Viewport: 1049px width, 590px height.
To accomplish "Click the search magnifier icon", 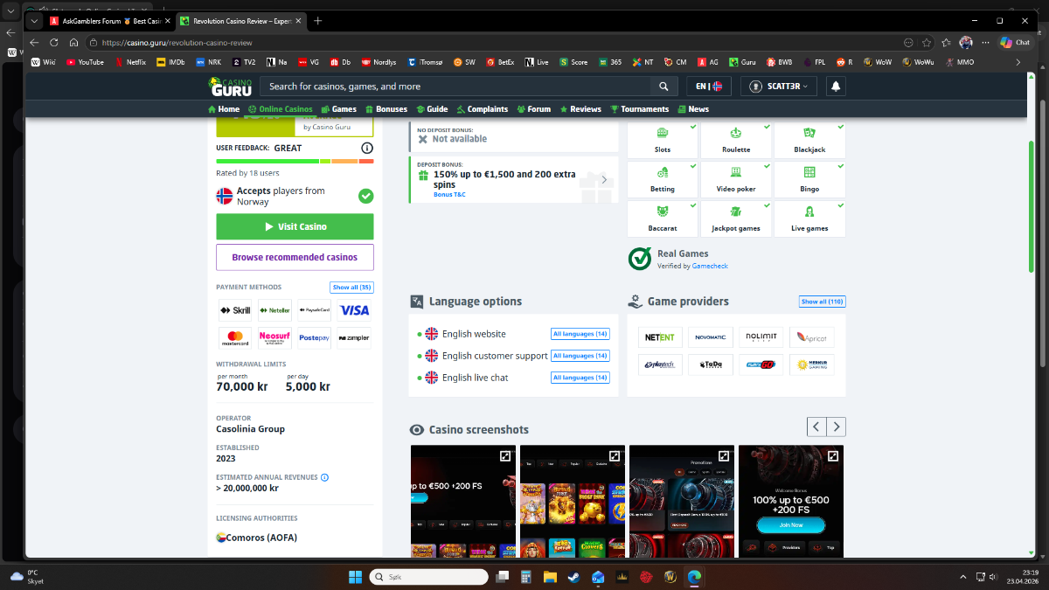I will coord(663,87).
